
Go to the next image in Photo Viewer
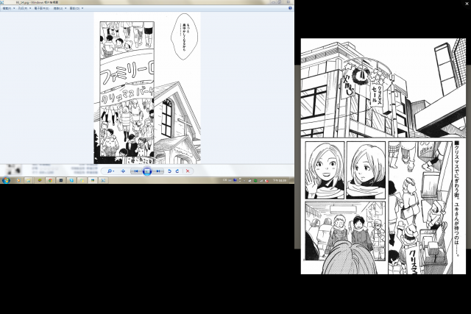pyautogui.click(x=158, y=171)
